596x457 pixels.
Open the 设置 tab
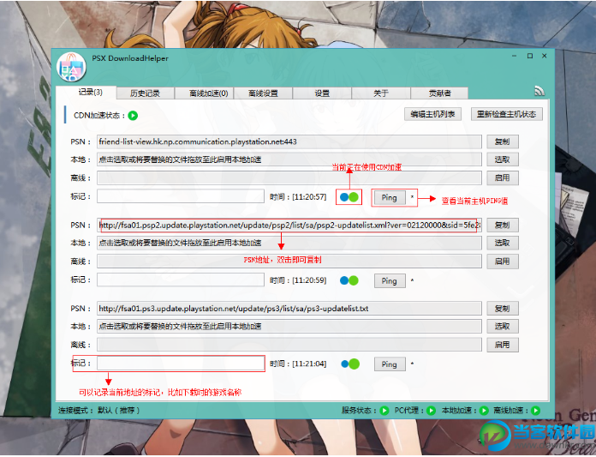[x=322, y=93]
